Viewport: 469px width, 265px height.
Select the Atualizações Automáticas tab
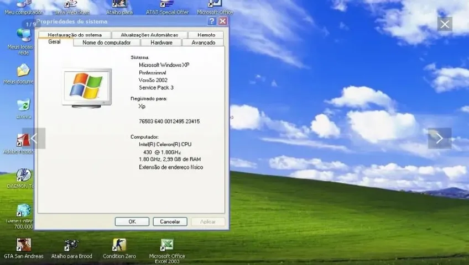coord(149,35)
